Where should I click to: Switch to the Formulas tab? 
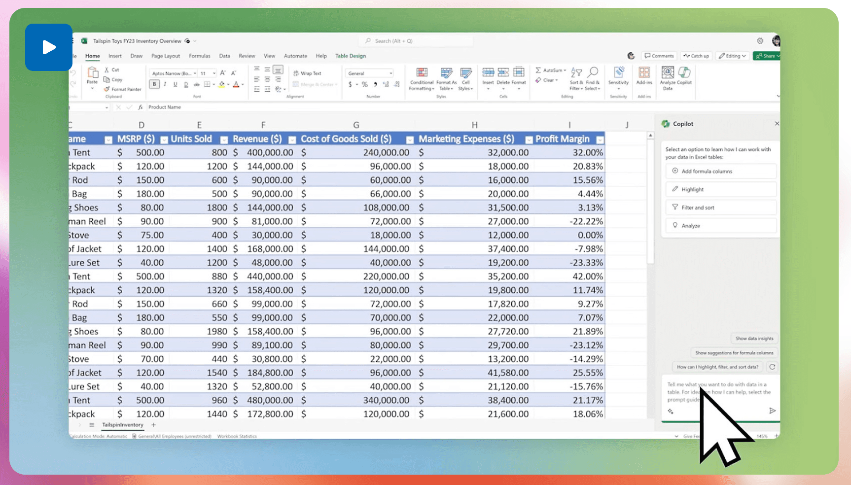tap(200, 56)
